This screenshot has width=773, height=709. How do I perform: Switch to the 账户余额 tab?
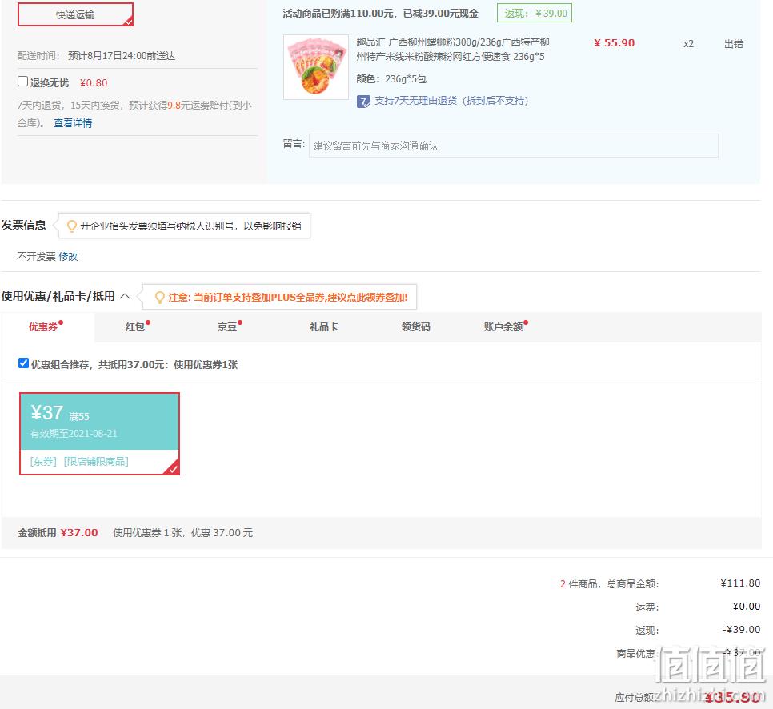[505, 326]
